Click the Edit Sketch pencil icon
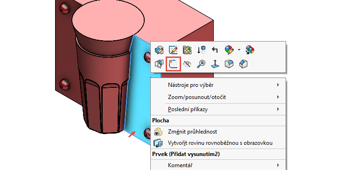 [x=173, y=50]
